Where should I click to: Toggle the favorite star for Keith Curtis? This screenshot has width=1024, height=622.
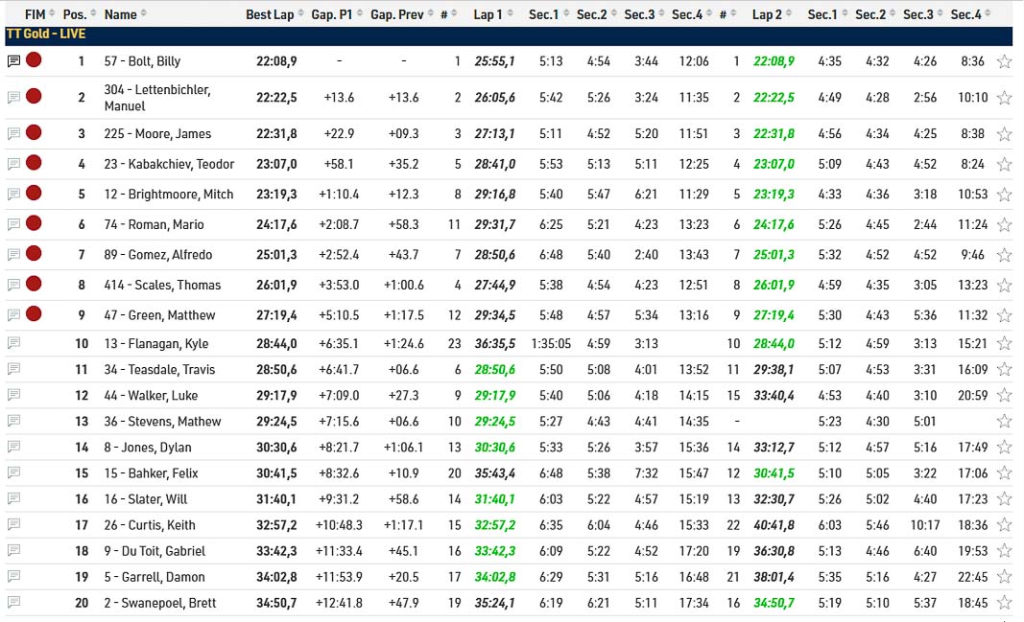point(1004,525)
